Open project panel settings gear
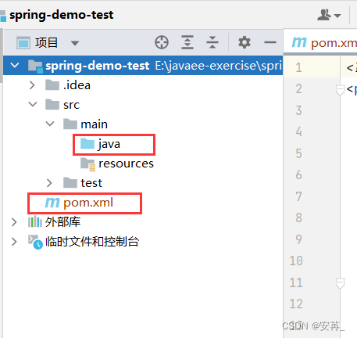The height and width of the screenshot is (338, 357). point(245,42)
